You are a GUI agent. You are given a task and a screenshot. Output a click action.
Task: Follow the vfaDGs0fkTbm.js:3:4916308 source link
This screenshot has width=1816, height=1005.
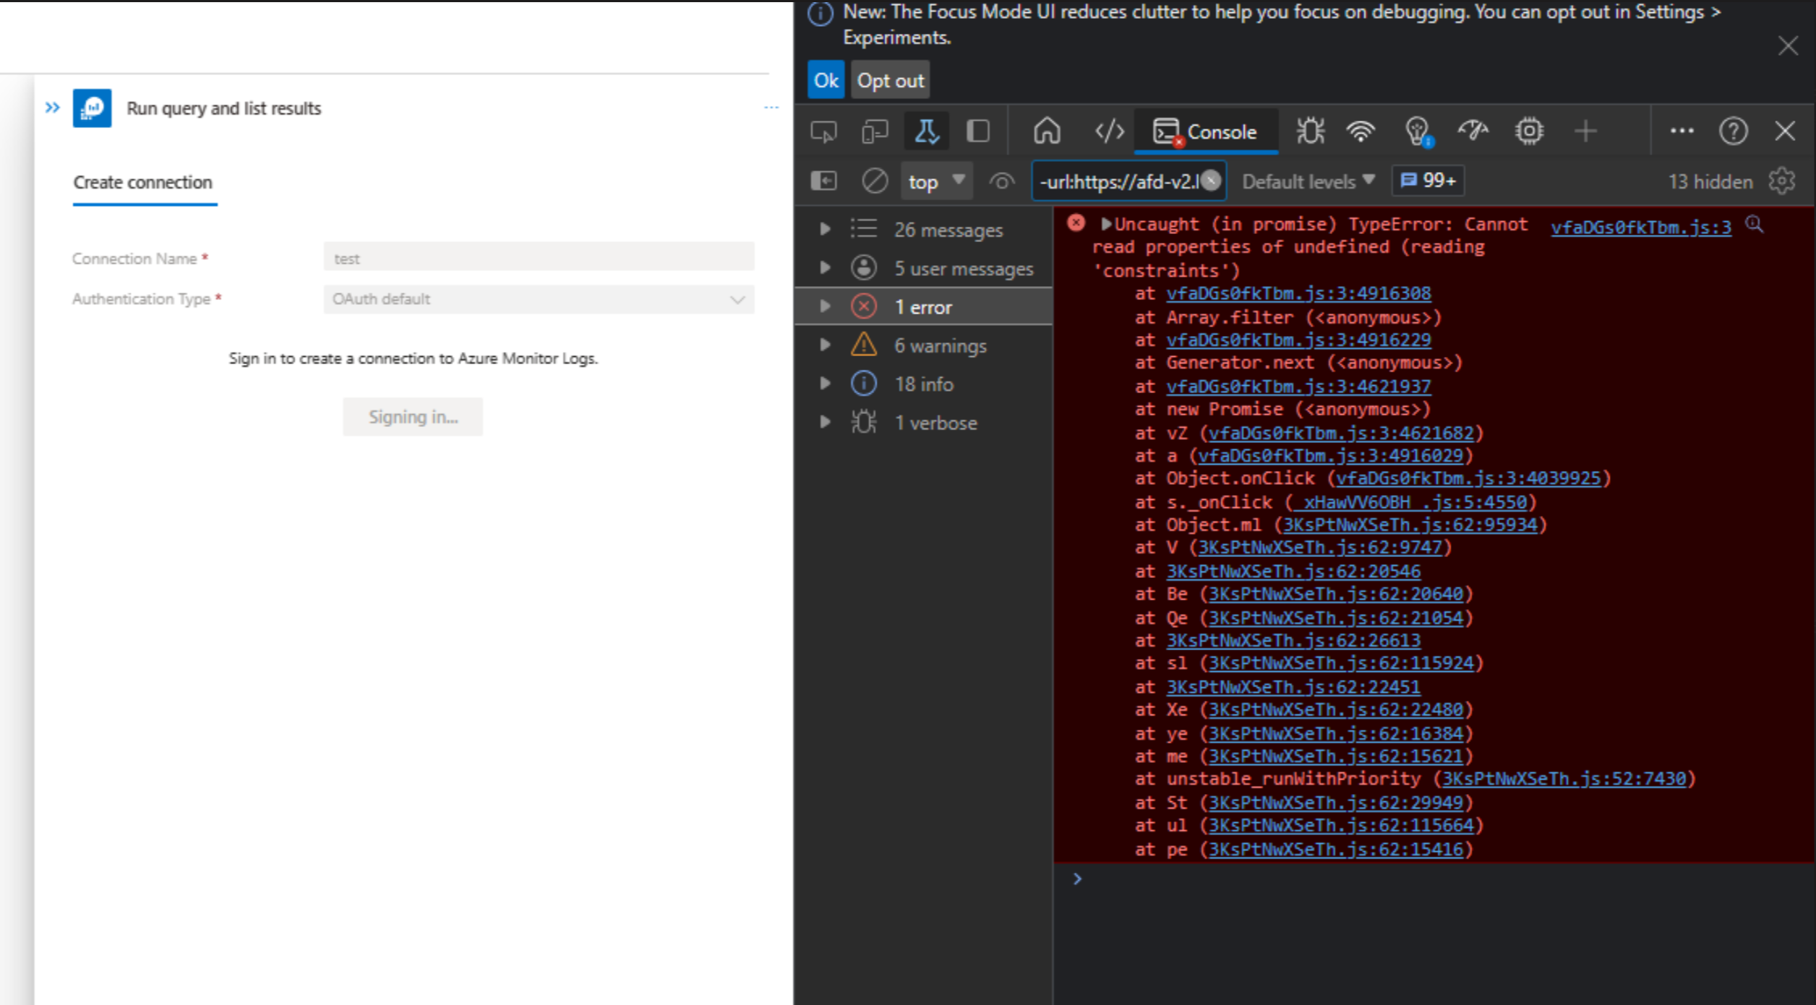pos(1298,293)
